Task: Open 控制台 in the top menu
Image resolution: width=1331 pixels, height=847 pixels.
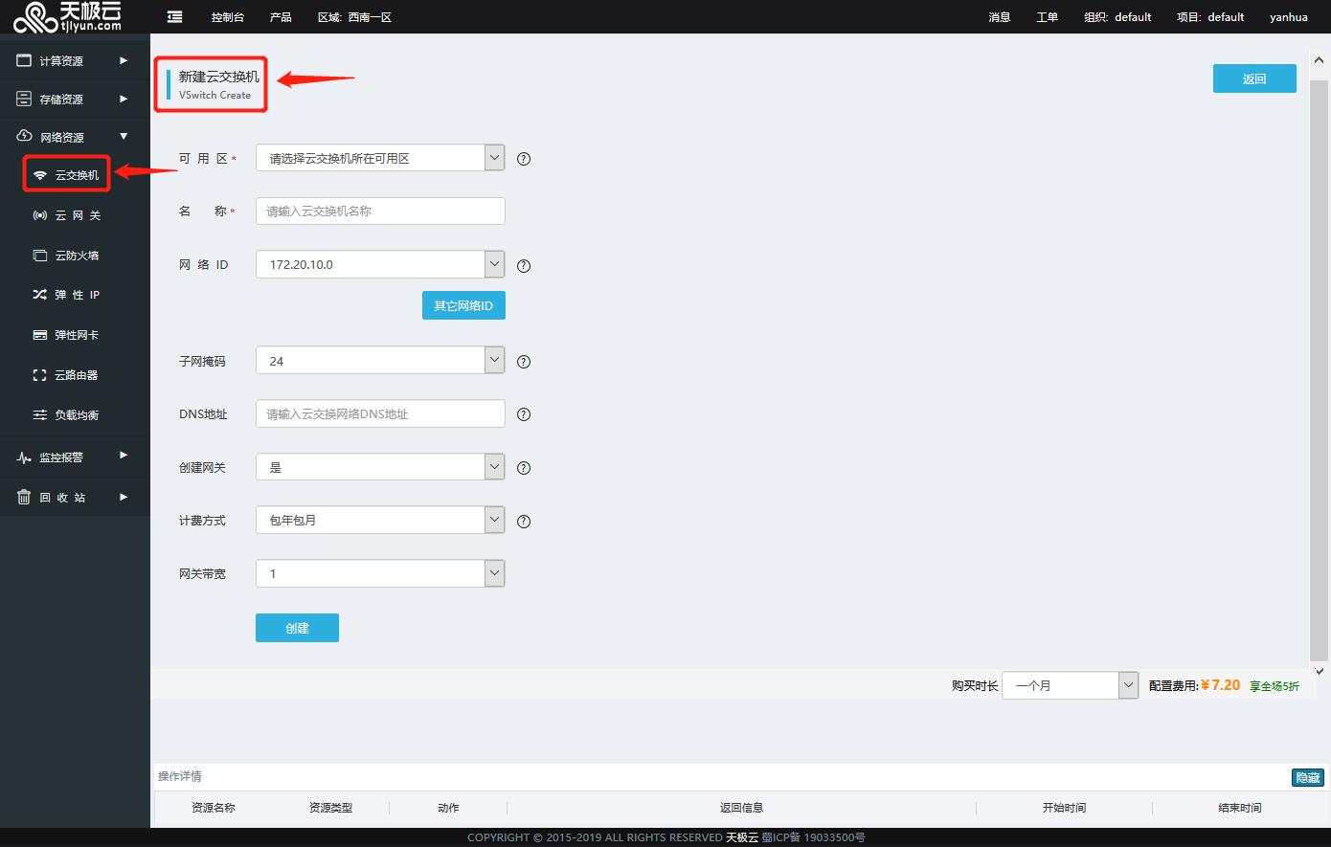Action: 228,17
